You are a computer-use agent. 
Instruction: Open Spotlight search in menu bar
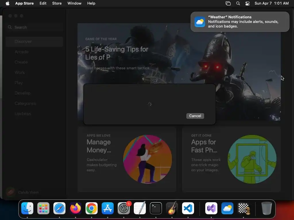[238, 3]
